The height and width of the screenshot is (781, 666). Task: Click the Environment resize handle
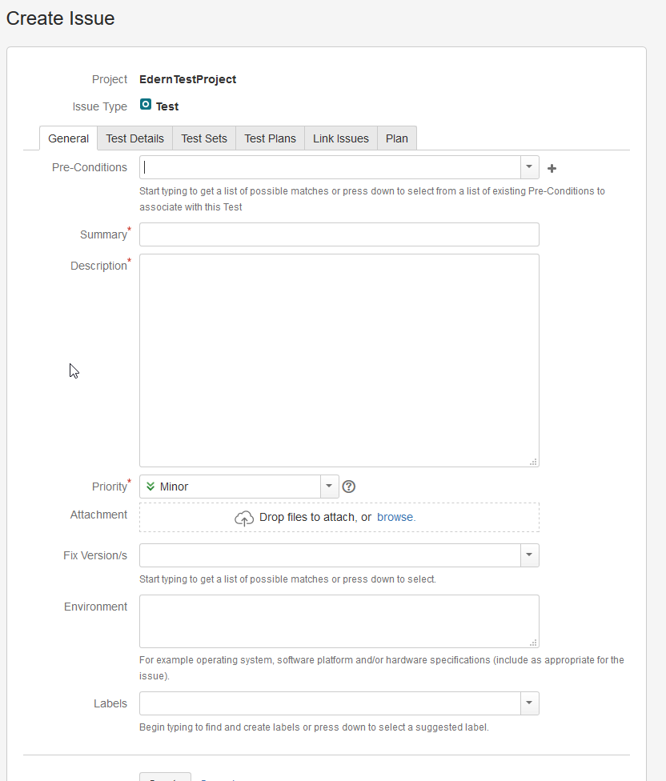point(533,643)
